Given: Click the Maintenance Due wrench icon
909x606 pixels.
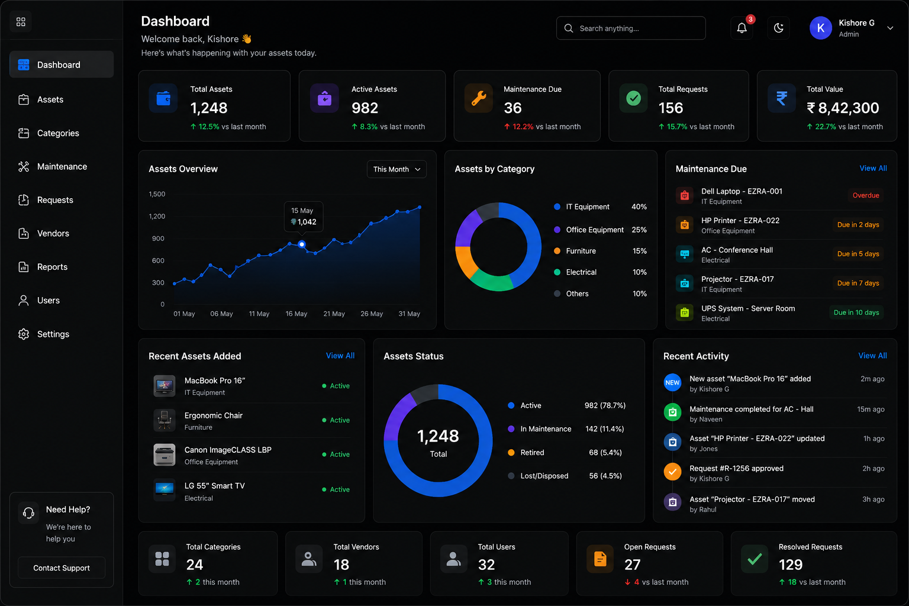Looking at the screenshot, I should click(479, 98).
